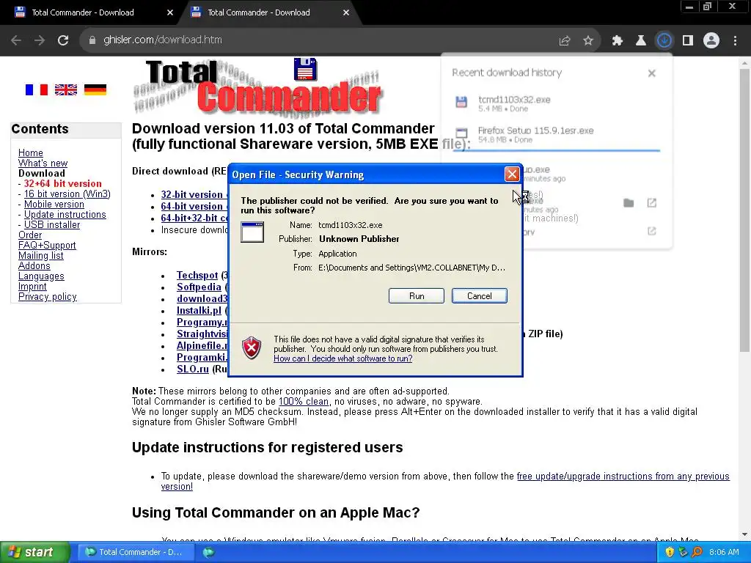Image resolution: width=751 pixels, height=563 pixels.
Task: Select the German flag language
Action: click(95, 89)
